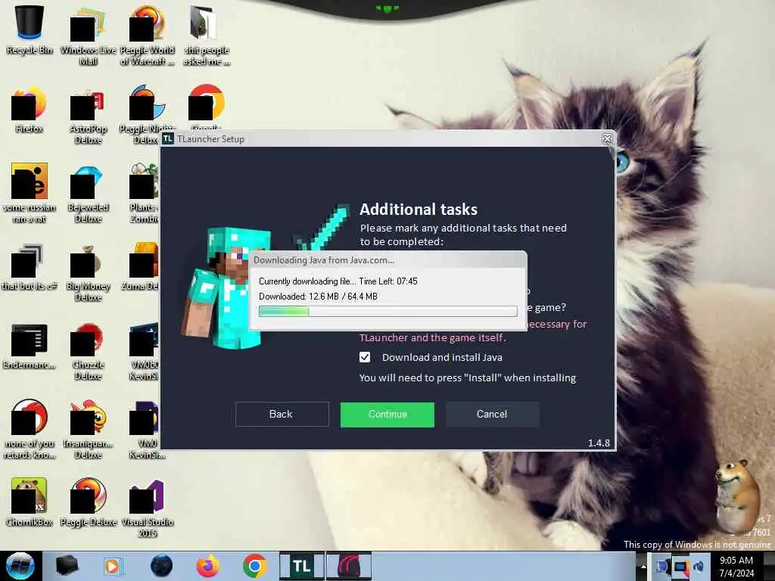Select Visual Studio 2015 desktop icon
The image size is (775, 581).
pyautogui.click(x=148, y=509)
